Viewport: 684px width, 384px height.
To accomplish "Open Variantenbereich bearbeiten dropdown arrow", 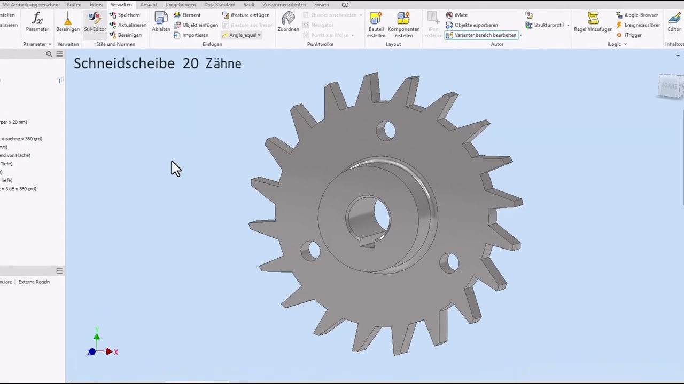I will point(520,36).
